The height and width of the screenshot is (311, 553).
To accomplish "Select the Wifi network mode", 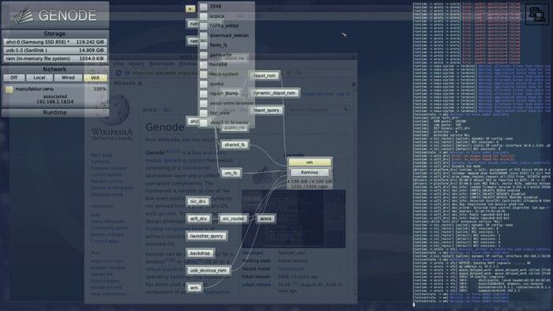I will point(95,77).
